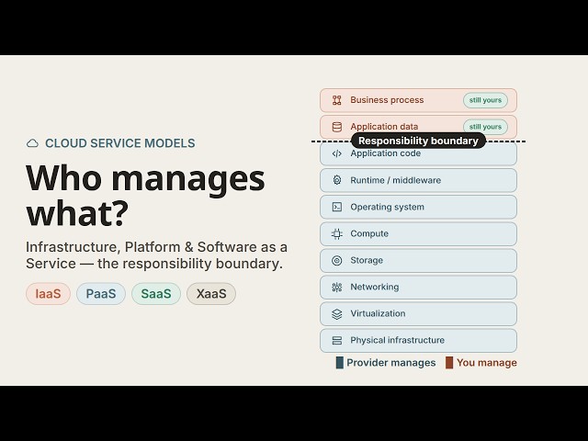Click the Provider manages blue swatch
The image size is (588, 441).
pyautogui.click(x=339, y=363)
